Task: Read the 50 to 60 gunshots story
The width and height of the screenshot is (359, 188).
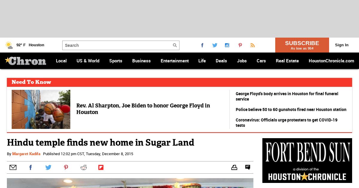Action: tap(291, 110)
